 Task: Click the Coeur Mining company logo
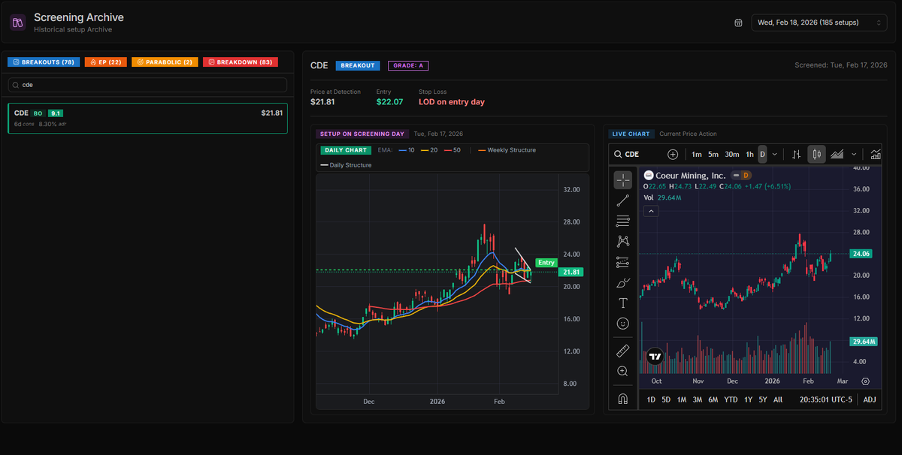(x=648, y=175)
